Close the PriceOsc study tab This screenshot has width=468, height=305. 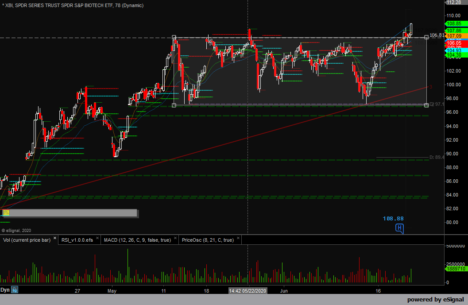238,238
